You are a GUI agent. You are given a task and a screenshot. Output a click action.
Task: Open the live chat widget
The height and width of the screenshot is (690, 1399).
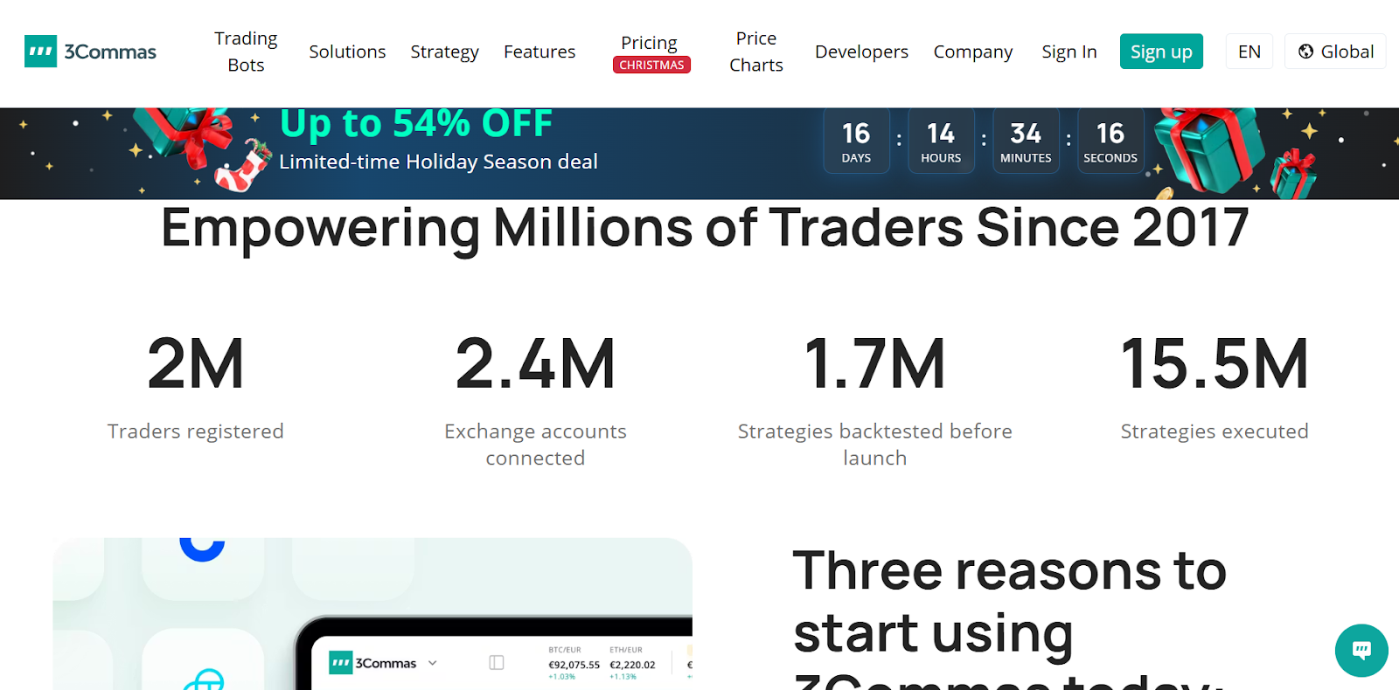tap(1361, 650)
